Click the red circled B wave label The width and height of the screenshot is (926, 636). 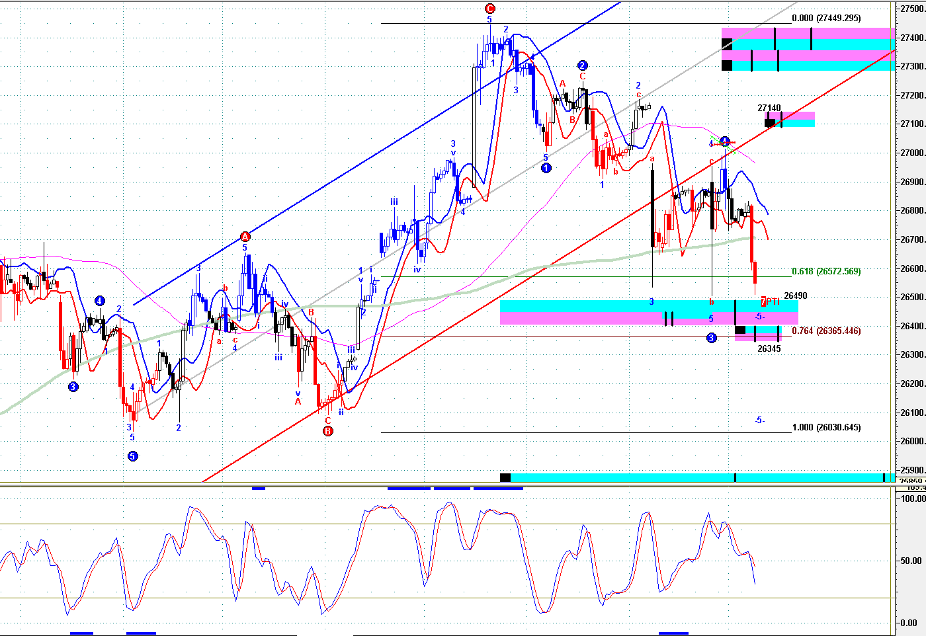(327, 431)
